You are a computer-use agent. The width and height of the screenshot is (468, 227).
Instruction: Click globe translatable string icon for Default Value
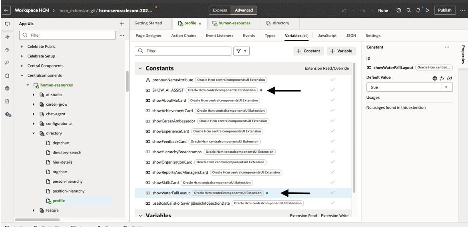click(x=434, y=78)
